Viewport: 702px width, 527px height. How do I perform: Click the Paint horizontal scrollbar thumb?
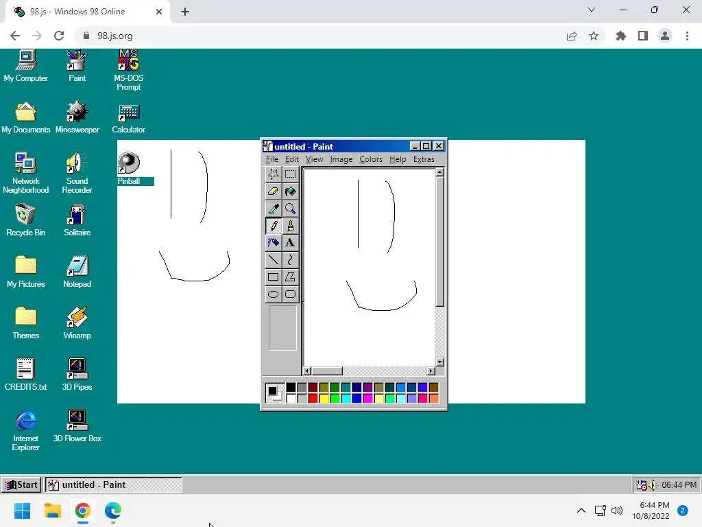(327, 371)
